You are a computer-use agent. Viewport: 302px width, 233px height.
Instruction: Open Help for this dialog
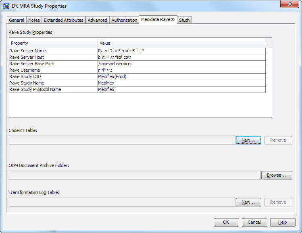pos(283,222)
